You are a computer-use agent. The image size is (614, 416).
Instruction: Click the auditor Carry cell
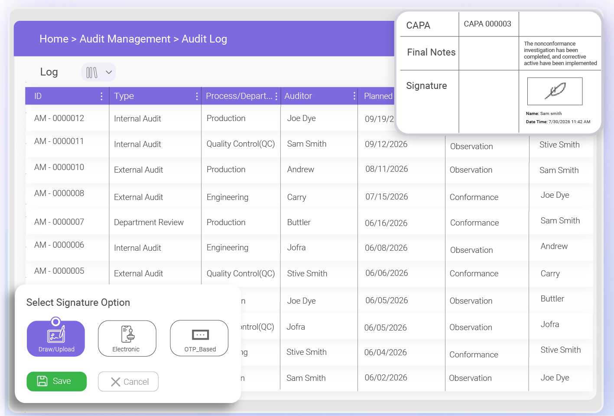[x=296, y=197]
